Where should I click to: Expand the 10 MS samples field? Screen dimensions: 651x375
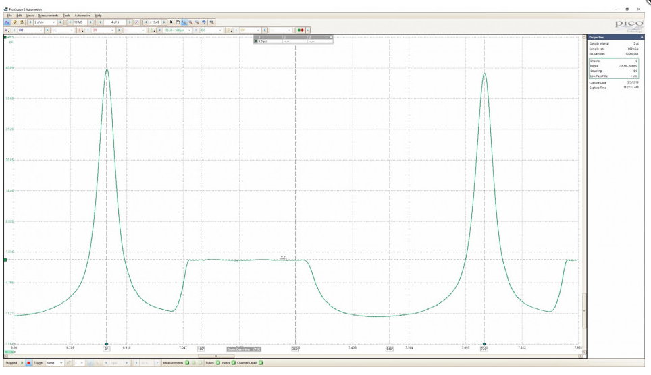click(x=81, y=22)
